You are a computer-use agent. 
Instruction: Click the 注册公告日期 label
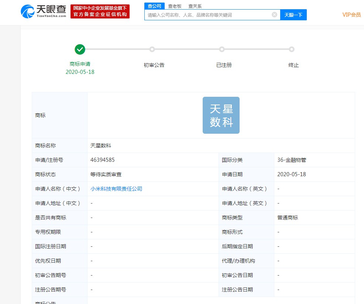coord(237,290)
